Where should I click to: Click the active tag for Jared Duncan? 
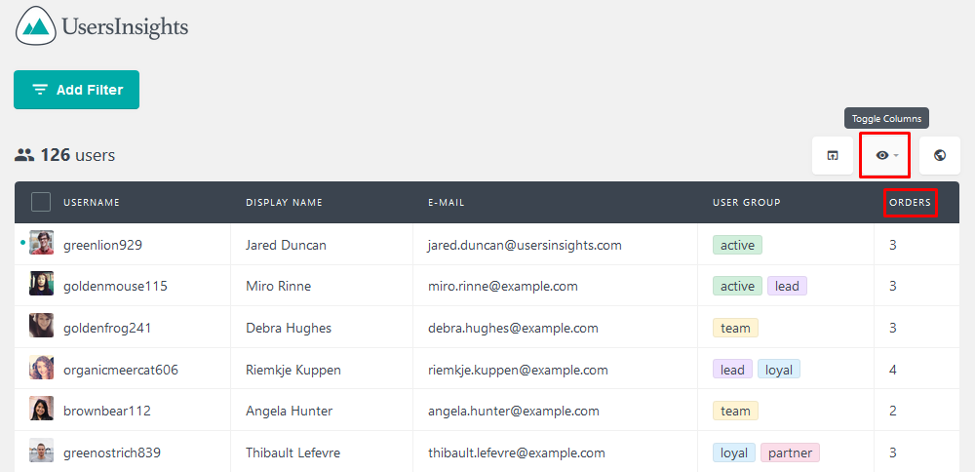click(x=737, y=245)
